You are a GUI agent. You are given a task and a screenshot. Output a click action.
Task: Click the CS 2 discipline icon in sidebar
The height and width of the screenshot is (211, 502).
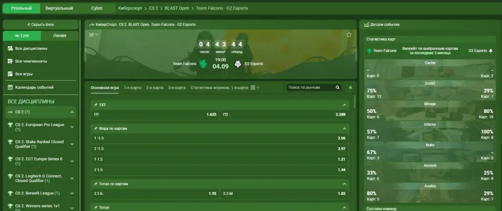[x=11, y=112]
